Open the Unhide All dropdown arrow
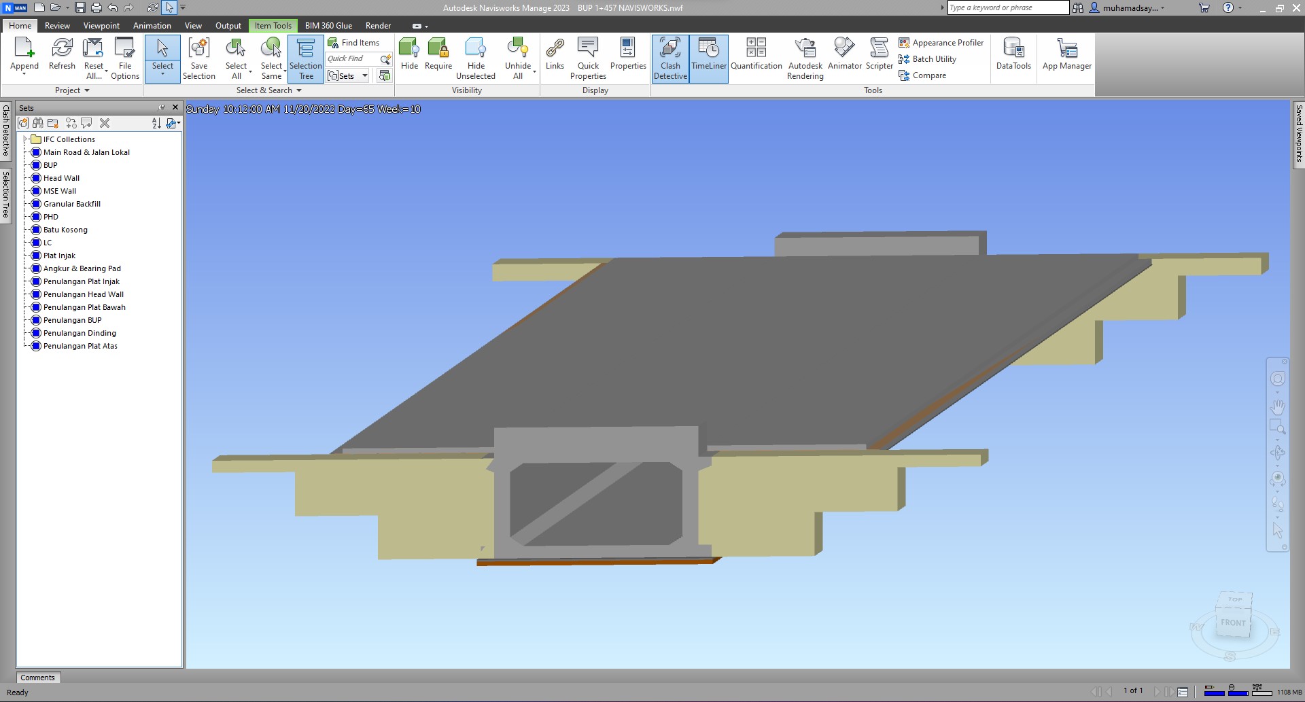 534,71
